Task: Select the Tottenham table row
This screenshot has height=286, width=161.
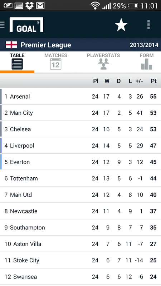Action: coord(80,178)
